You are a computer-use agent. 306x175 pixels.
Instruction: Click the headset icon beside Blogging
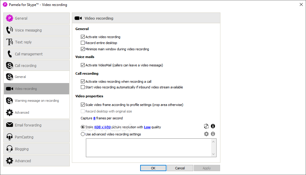(9, 149)
